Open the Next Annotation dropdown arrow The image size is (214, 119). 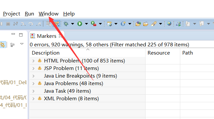coord(194,24)
